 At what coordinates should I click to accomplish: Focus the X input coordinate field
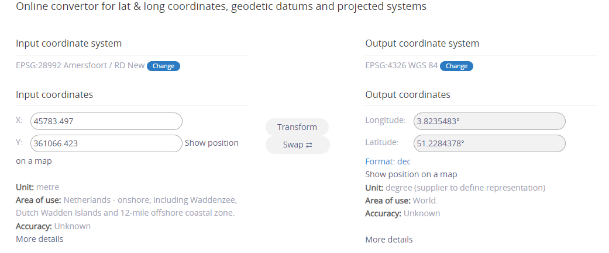click(106, 121)
